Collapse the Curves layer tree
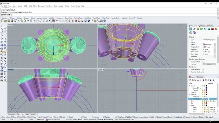Image resolution: width=219 pixels, height=123 pixels. tap(190, 86)
